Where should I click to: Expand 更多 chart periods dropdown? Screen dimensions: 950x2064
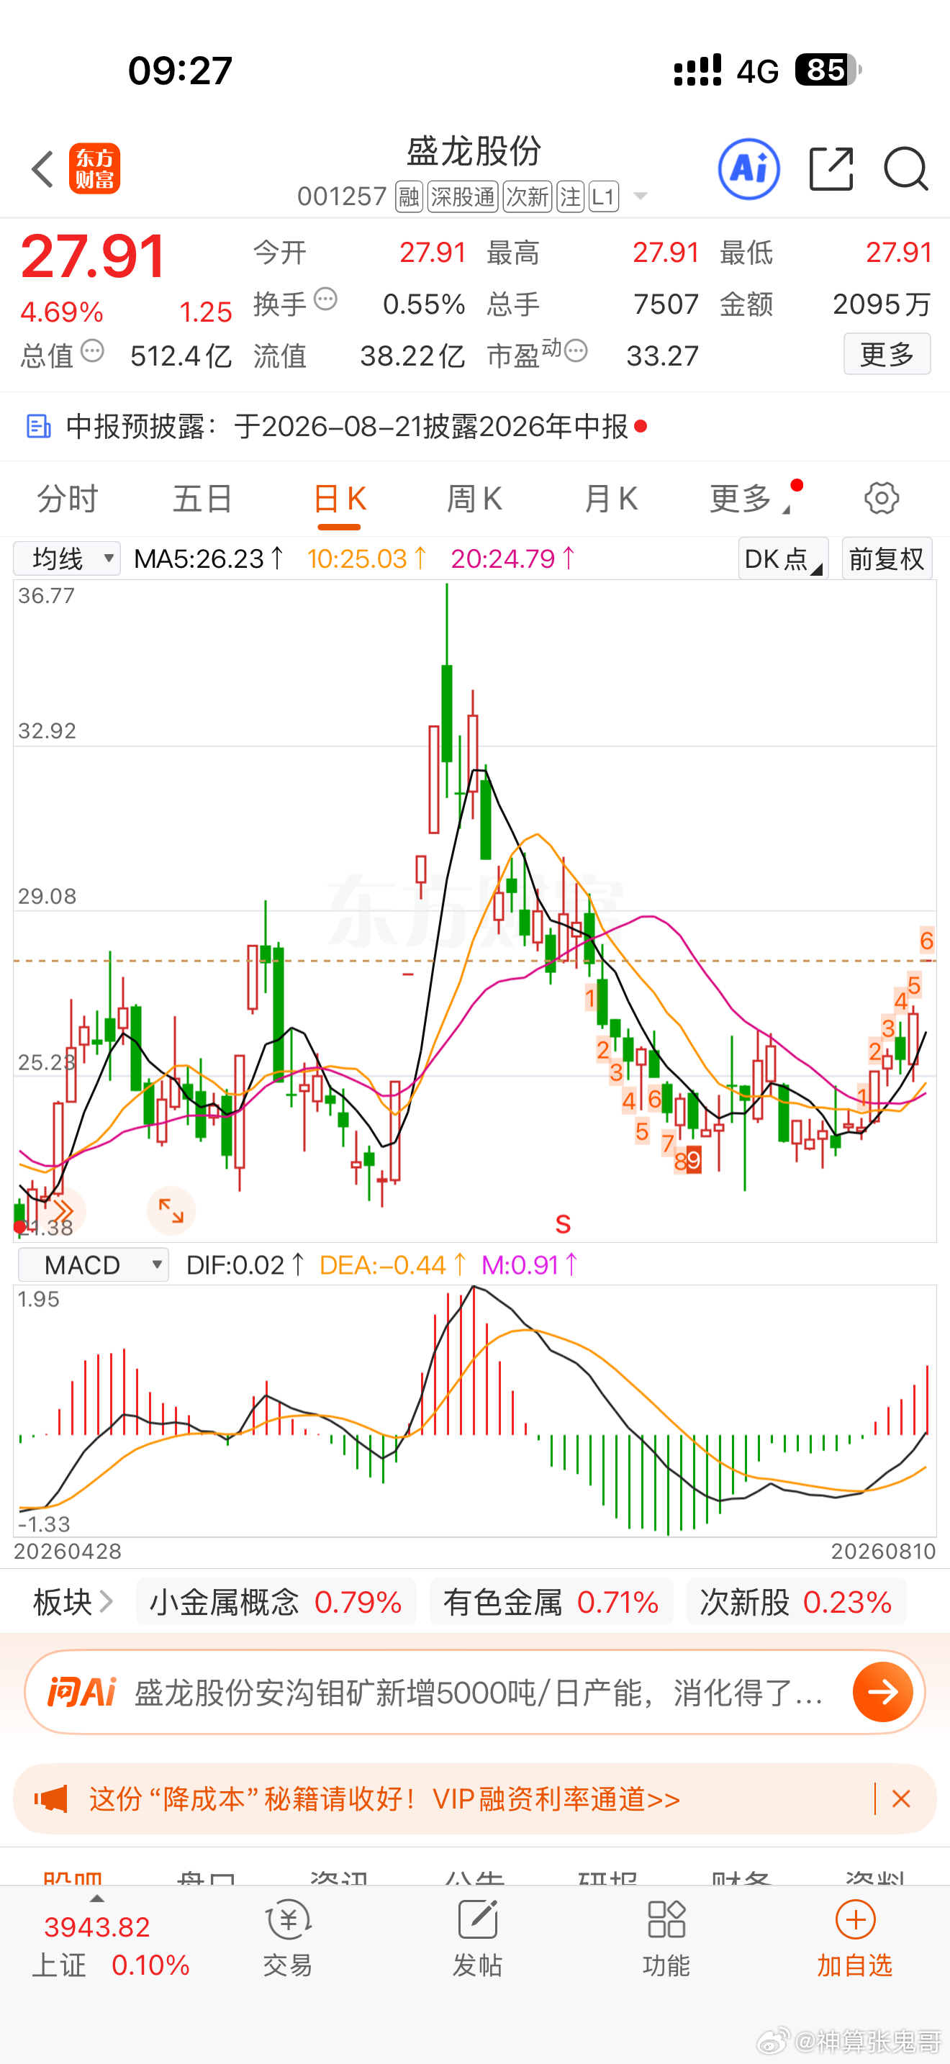pyautogui.click(x=750, y=499)
